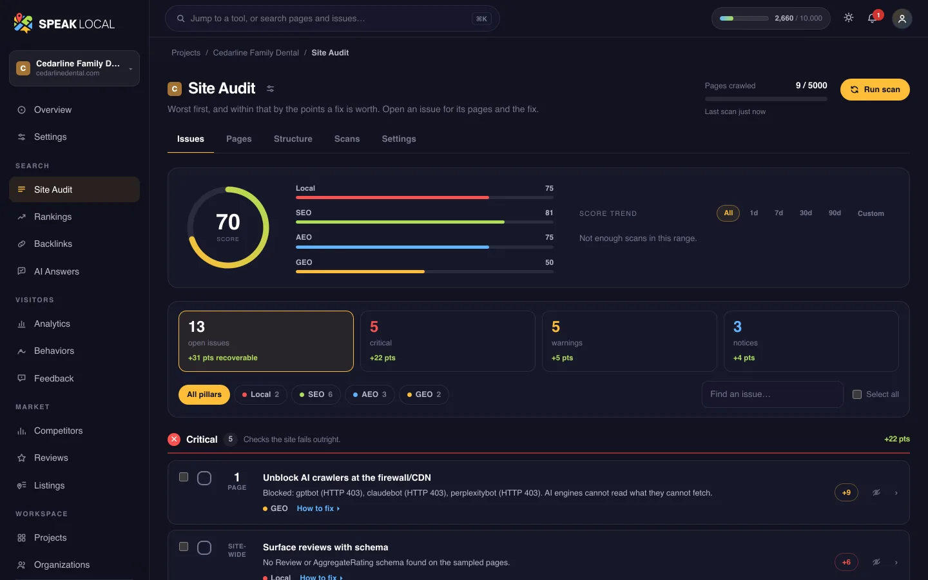928x580 pixels.
Task: Tick the Surface reviews with schema checkbox
Action: tap(184, 546)
